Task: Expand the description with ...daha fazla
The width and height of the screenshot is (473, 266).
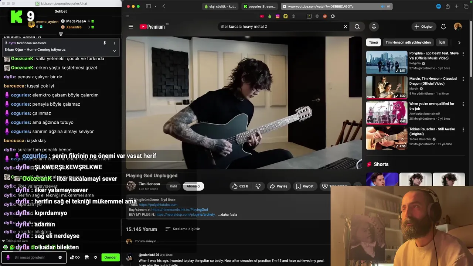Action: point(228,215)
